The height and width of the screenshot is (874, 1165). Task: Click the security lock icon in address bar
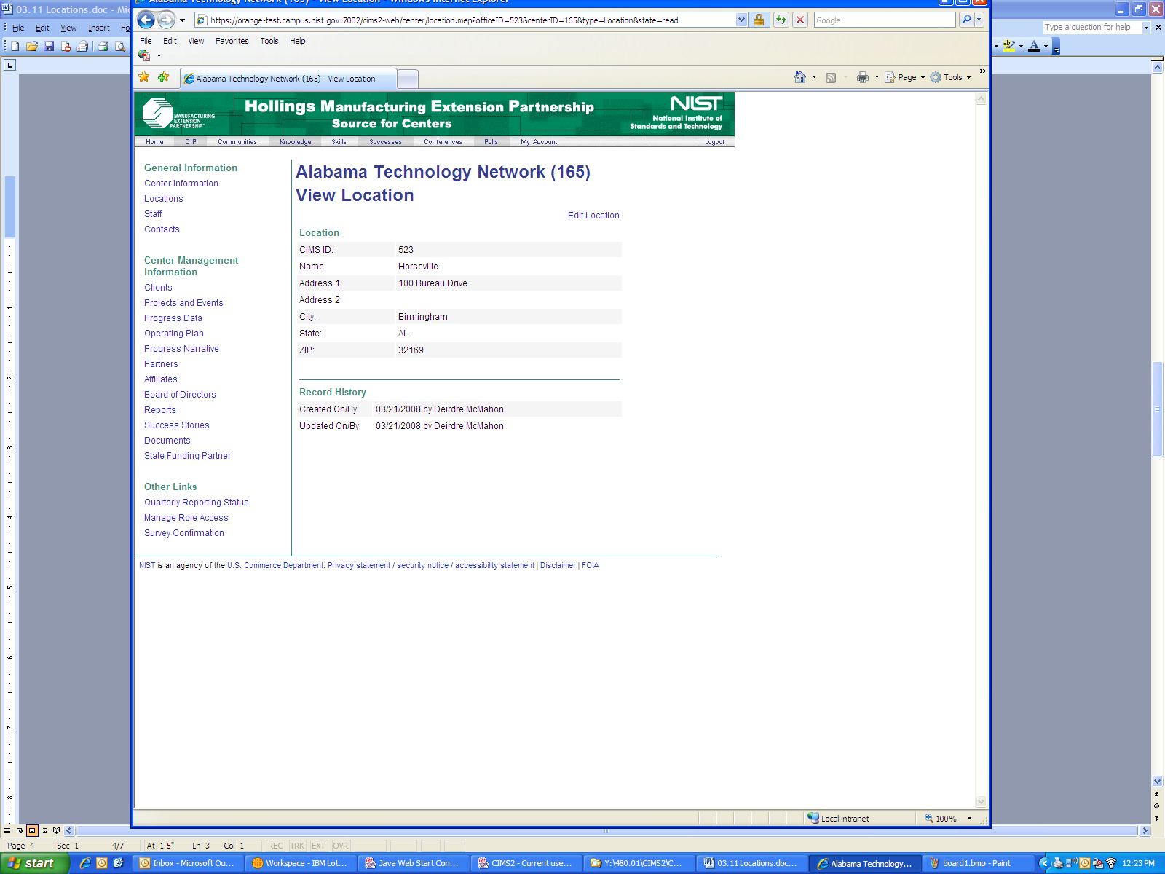tap(759, 20)
